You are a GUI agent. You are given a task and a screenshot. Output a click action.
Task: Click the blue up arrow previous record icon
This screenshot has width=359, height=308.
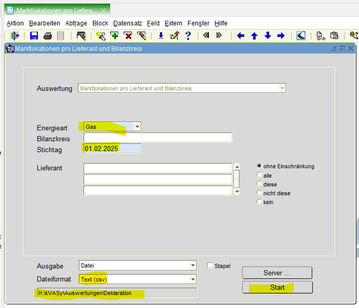254,36
